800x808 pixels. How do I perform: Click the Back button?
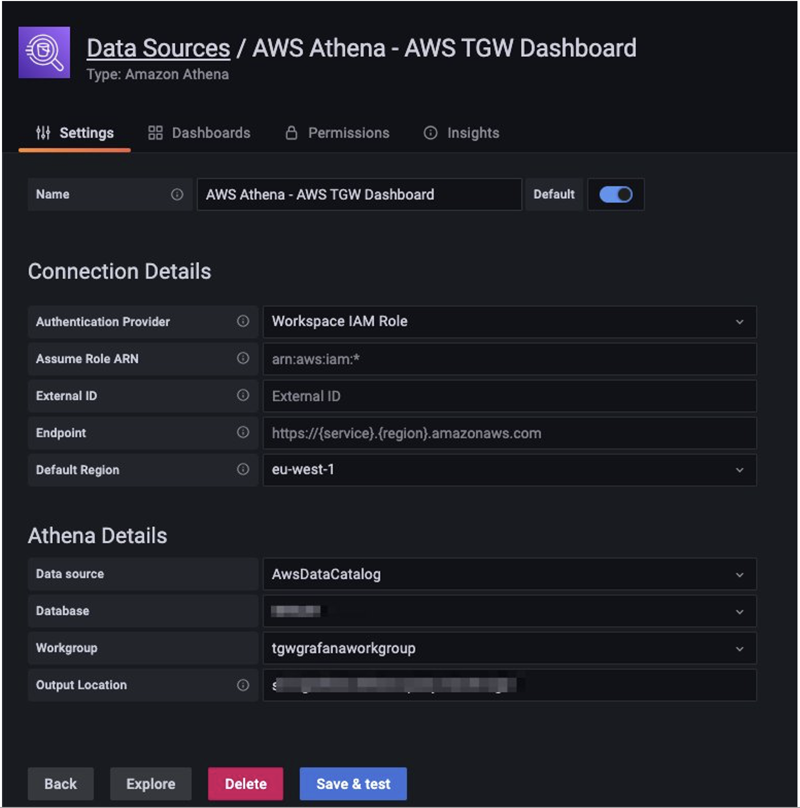tap(61, 784)
